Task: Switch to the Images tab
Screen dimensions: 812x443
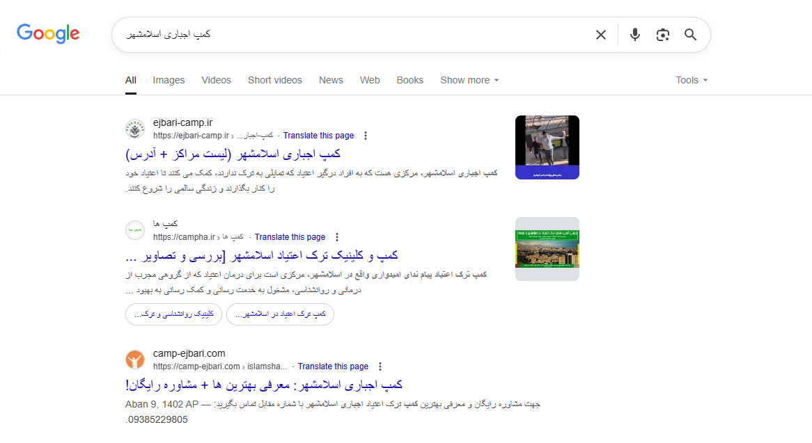Action: pos(169,80)
